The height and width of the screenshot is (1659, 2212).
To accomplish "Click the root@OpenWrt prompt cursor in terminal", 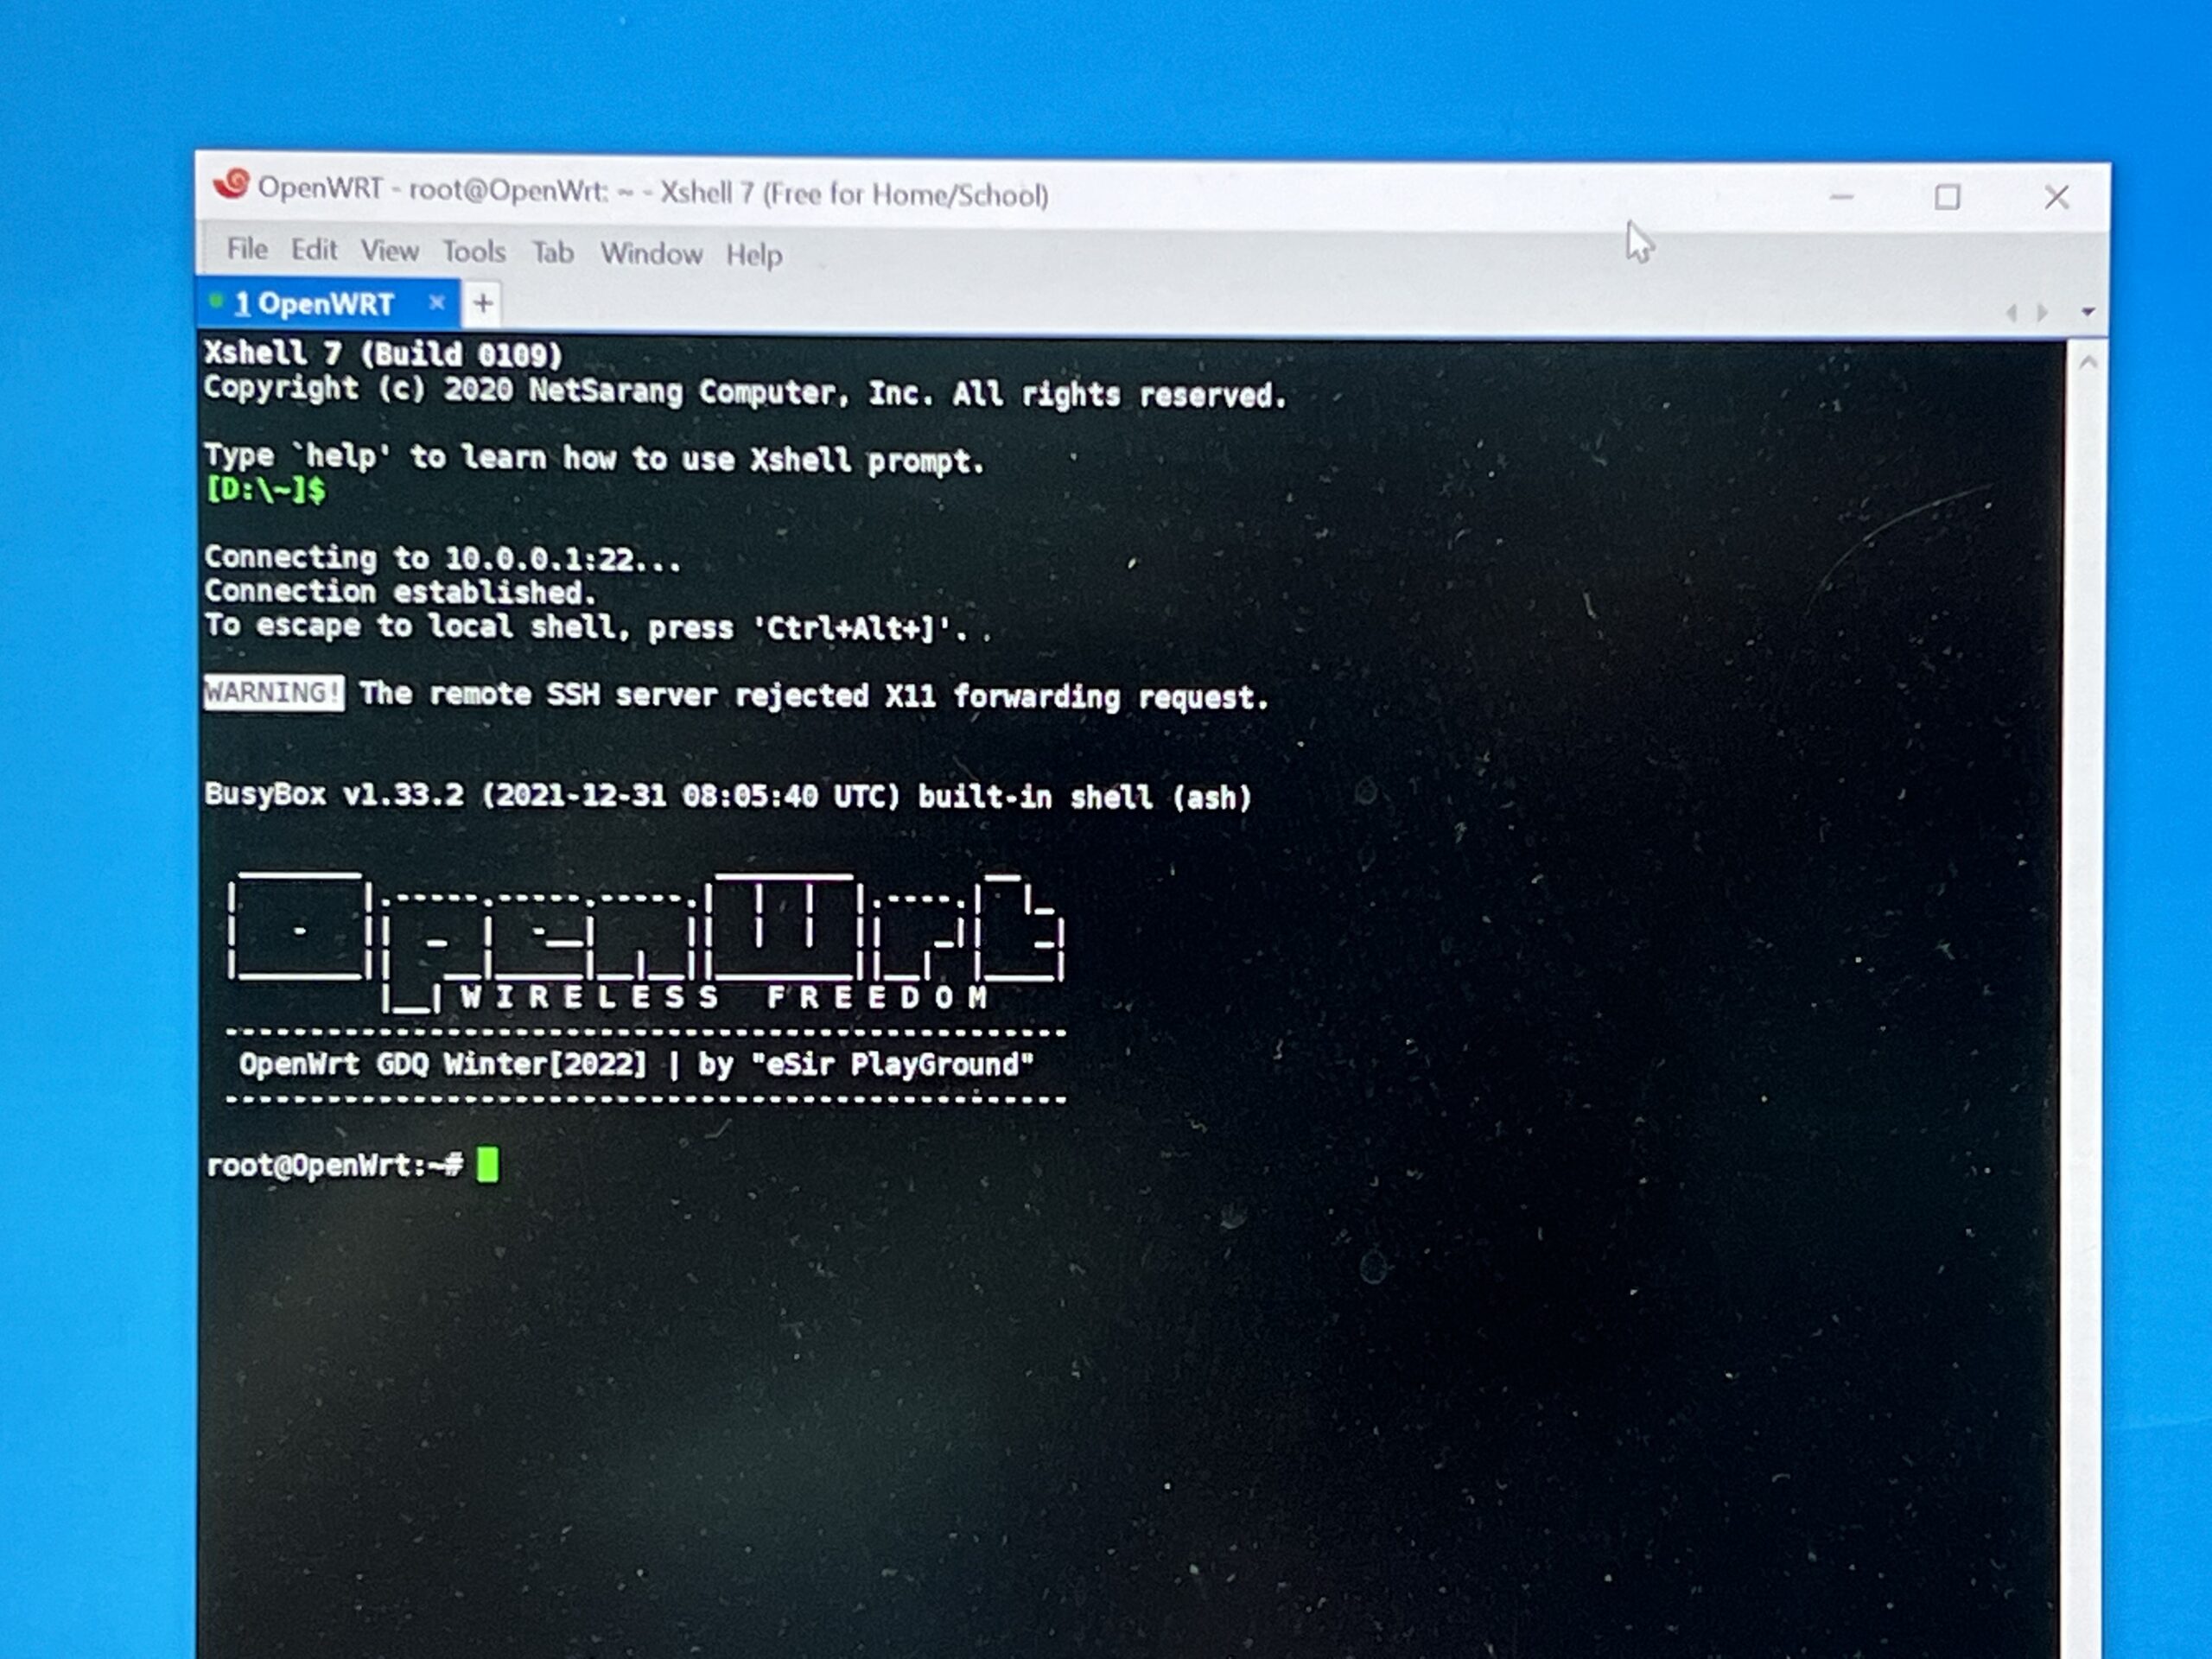I will [x=487, y=1165].
